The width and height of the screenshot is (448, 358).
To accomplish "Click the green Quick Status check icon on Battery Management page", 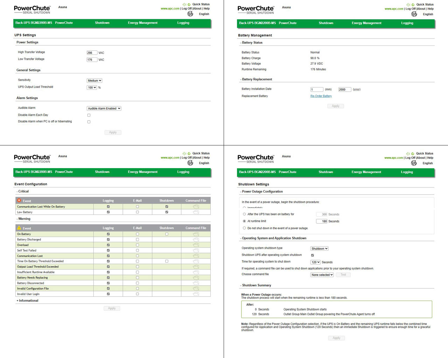I will pos(413,5).
